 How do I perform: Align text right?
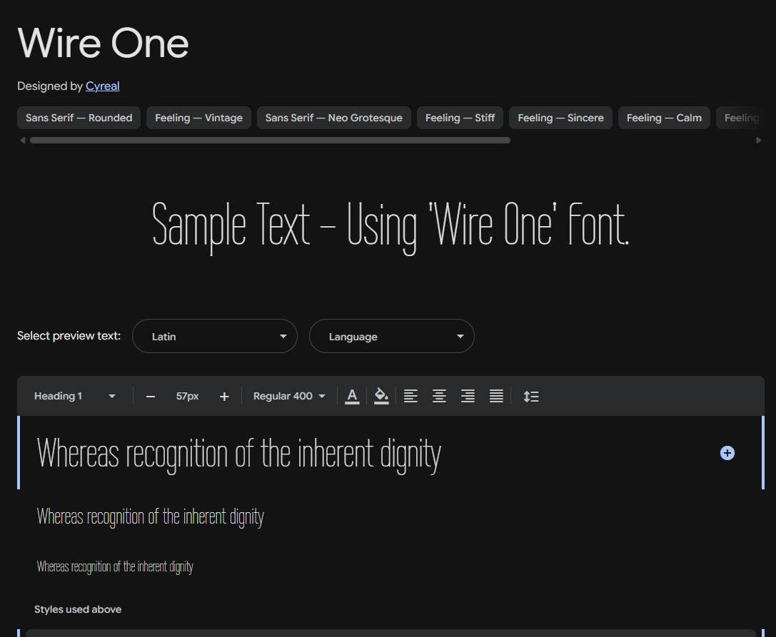click(x=468, y=396)
